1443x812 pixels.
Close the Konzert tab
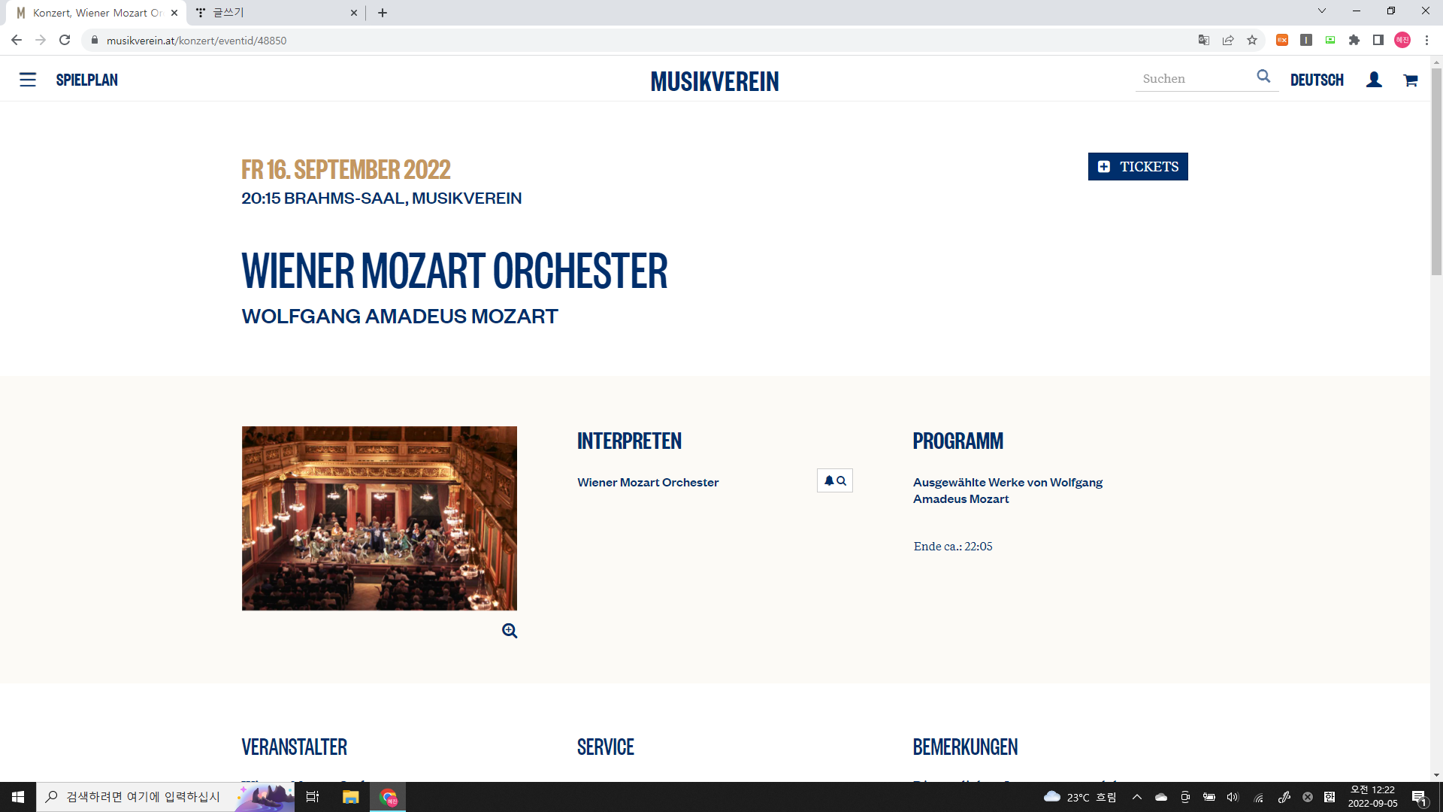click(174, 13)
